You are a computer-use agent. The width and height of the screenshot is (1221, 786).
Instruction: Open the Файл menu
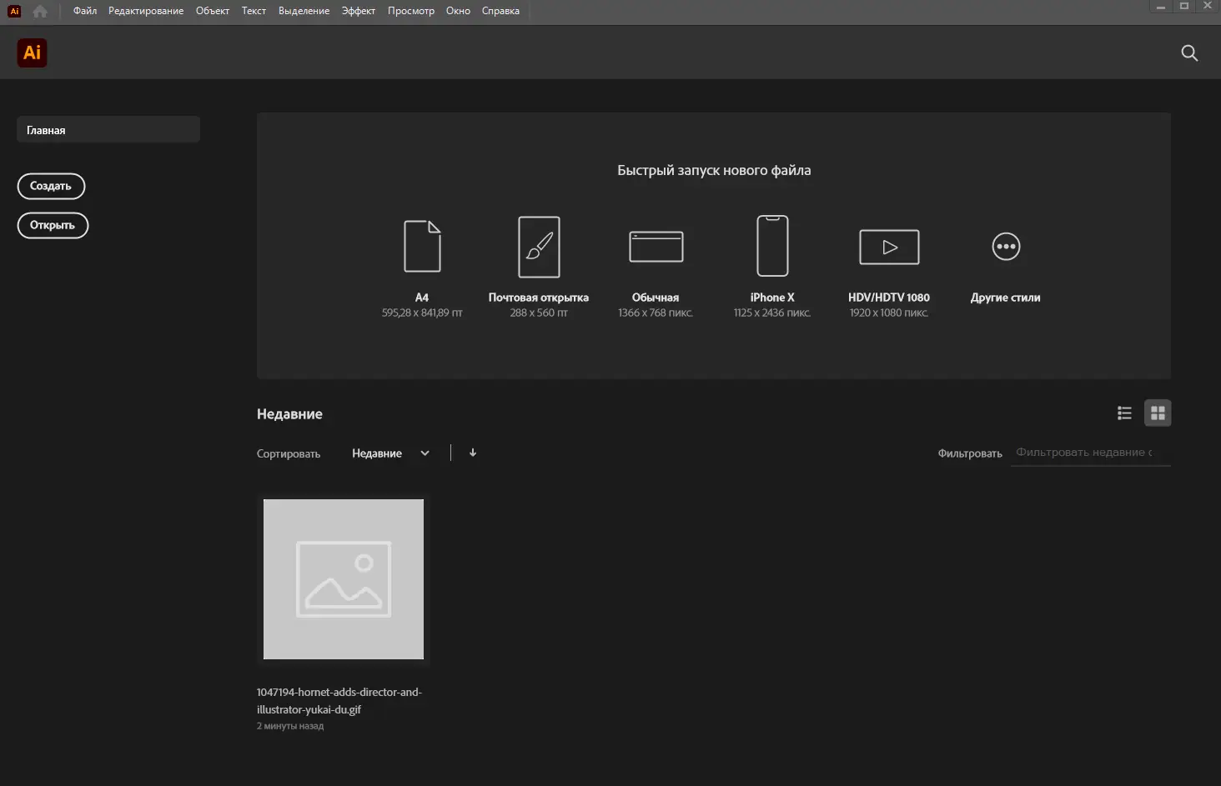point(84,11)
